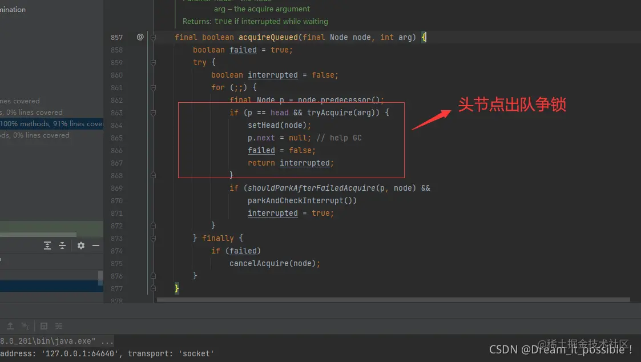The height and width of the screenshot is (362, 641).
Task: Click 'for (;;)' loop header on line 861
Action: (234, 87)
